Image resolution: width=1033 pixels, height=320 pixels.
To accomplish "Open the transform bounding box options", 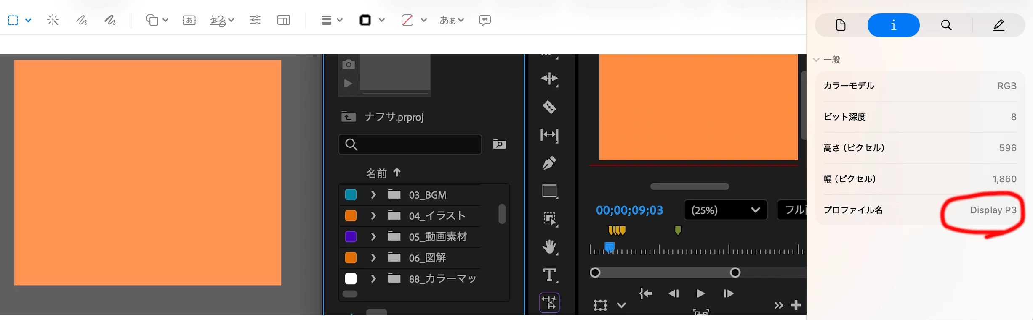I will click(x=621, y=305).
